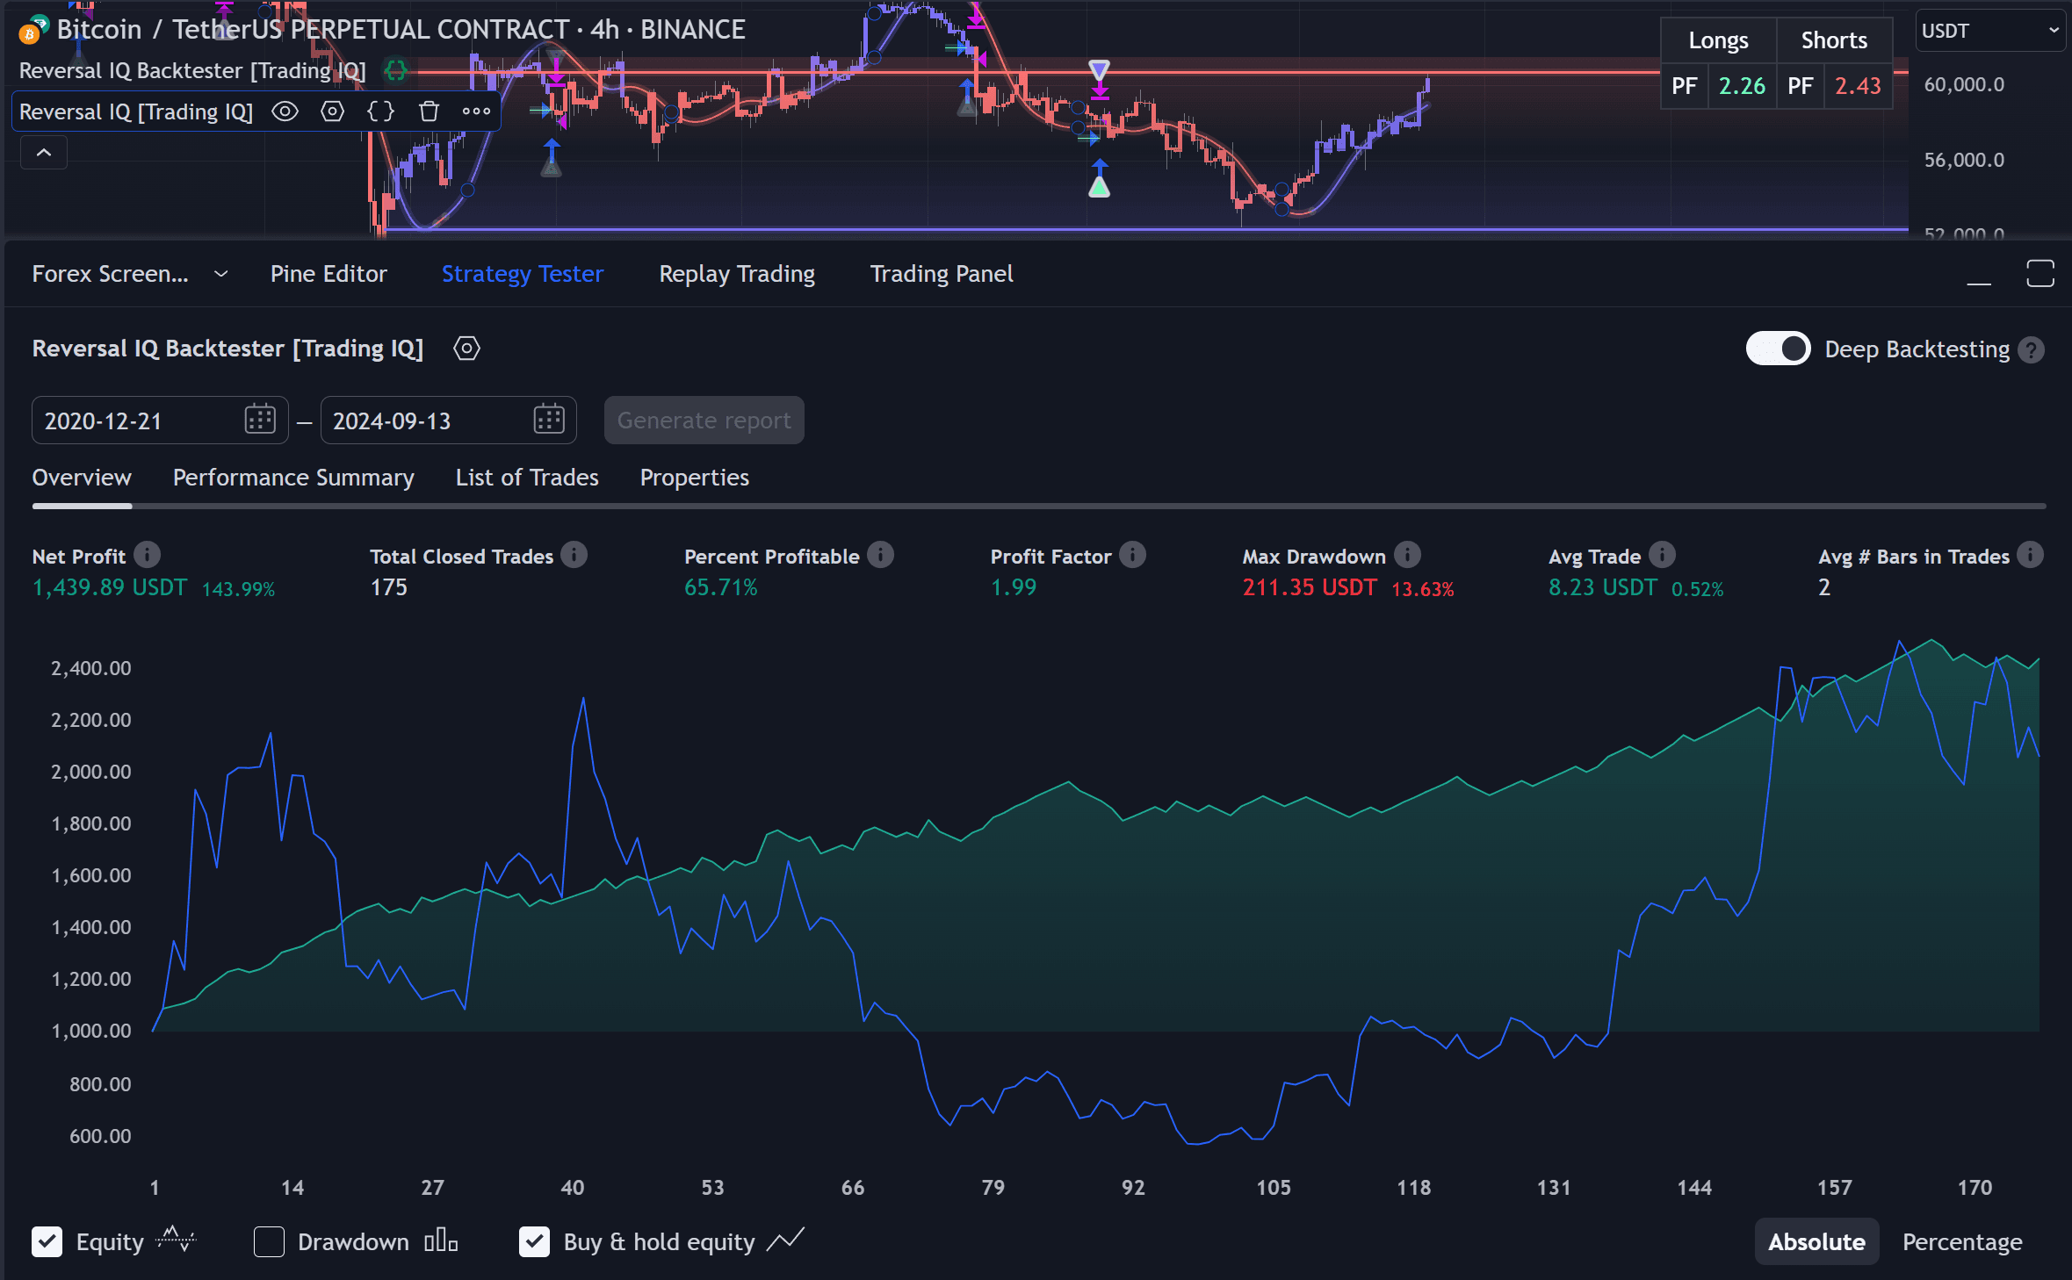This screenshot has width=2072, height=1280.
Task: Open the Properties tab
Action: (695, 478)
